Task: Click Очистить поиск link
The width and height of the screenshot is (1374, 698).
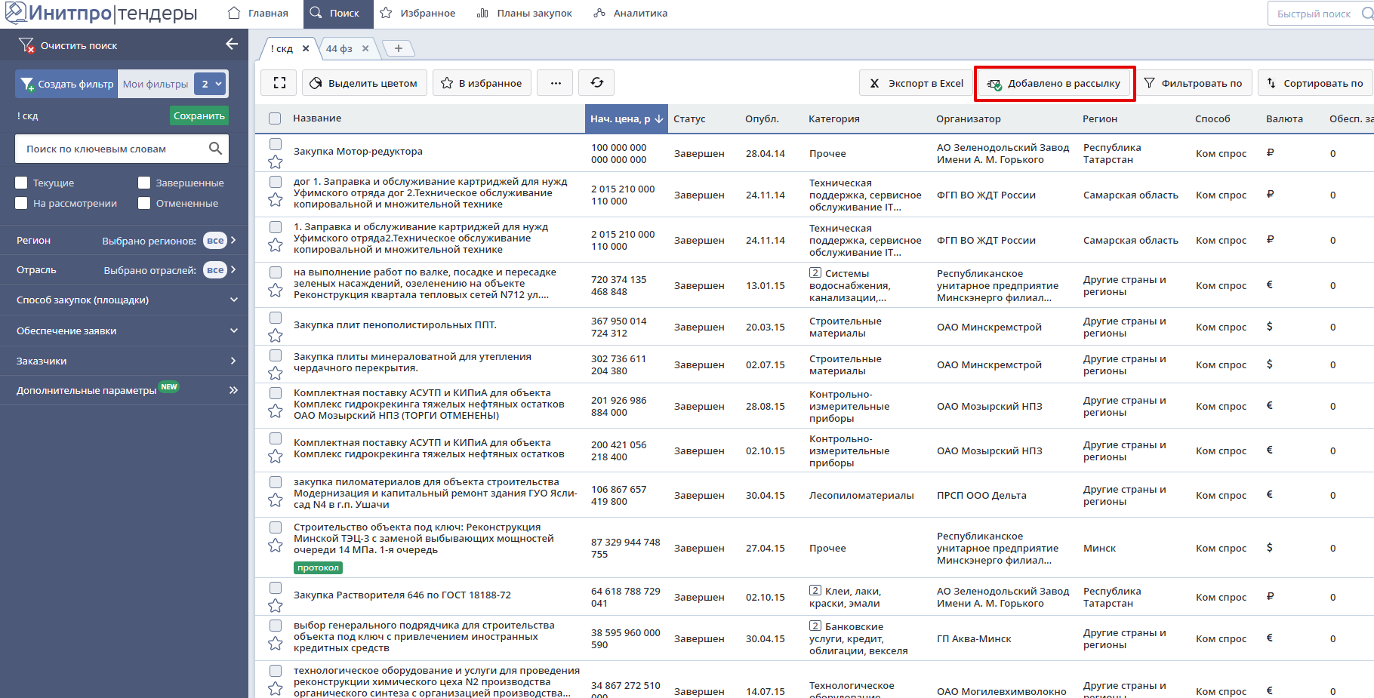Action: 79,45
